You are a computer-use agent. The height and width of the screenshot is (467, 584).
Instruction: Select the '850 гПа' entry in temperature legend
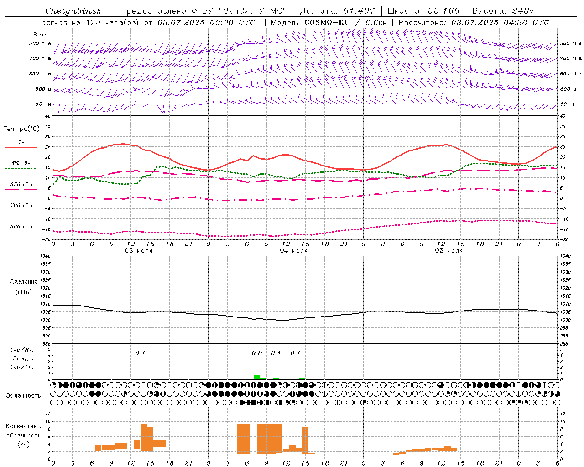click(x=21, y=185)
